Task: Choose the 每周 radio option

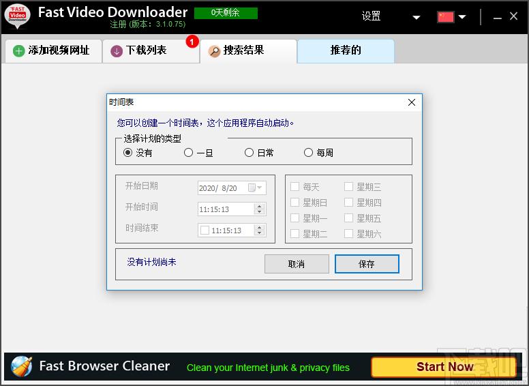Action: (x=308, y=153)
